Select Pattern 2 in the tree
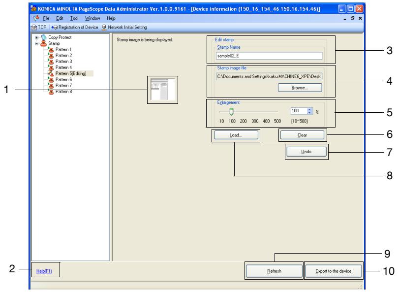The image size is (398, 292). [x=63, y=56]
